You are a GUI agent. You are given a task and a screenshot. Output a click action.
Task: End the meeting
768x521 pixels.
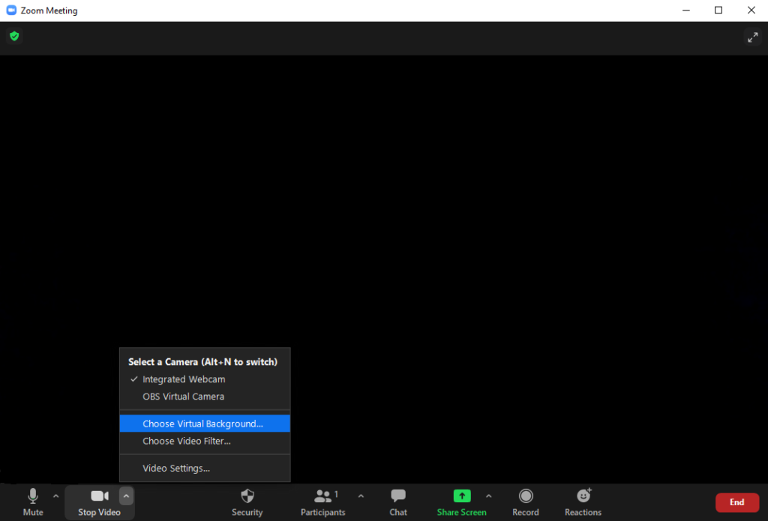click(737, 502)
